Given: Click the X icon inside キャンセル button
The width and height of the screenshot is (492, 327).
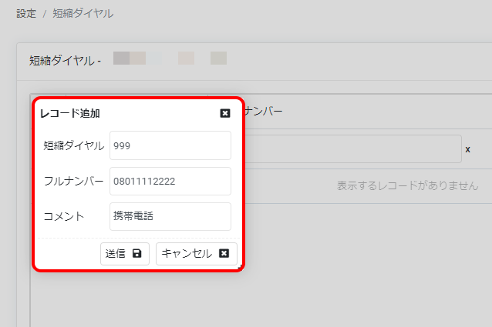Looking at the screenshot, I should (224, 254).
